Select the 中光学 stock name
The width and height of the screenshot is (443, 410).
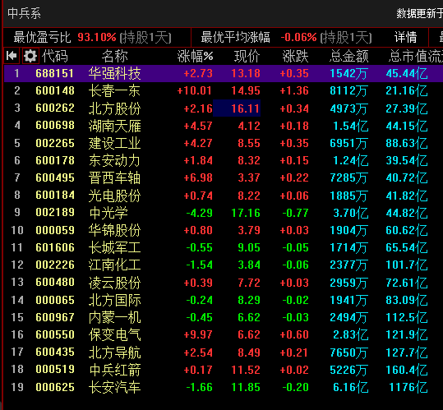point(108,213)
